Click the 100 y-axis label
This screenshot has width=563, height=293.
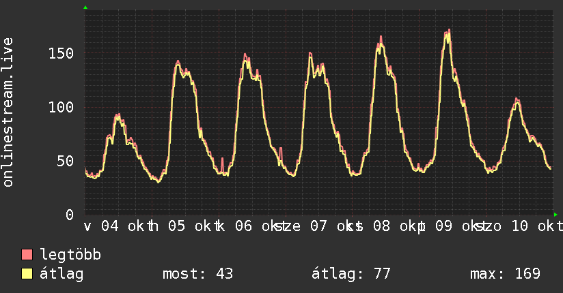tap(61, 107)
